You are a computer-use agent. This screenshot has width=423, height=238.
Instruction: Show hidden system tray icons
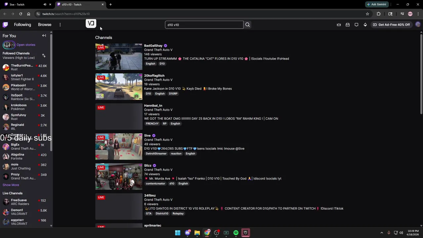382,233
